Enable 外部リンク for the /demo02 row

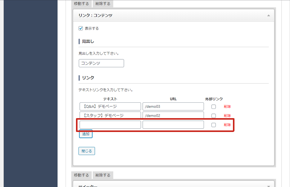tap(213, 115)
